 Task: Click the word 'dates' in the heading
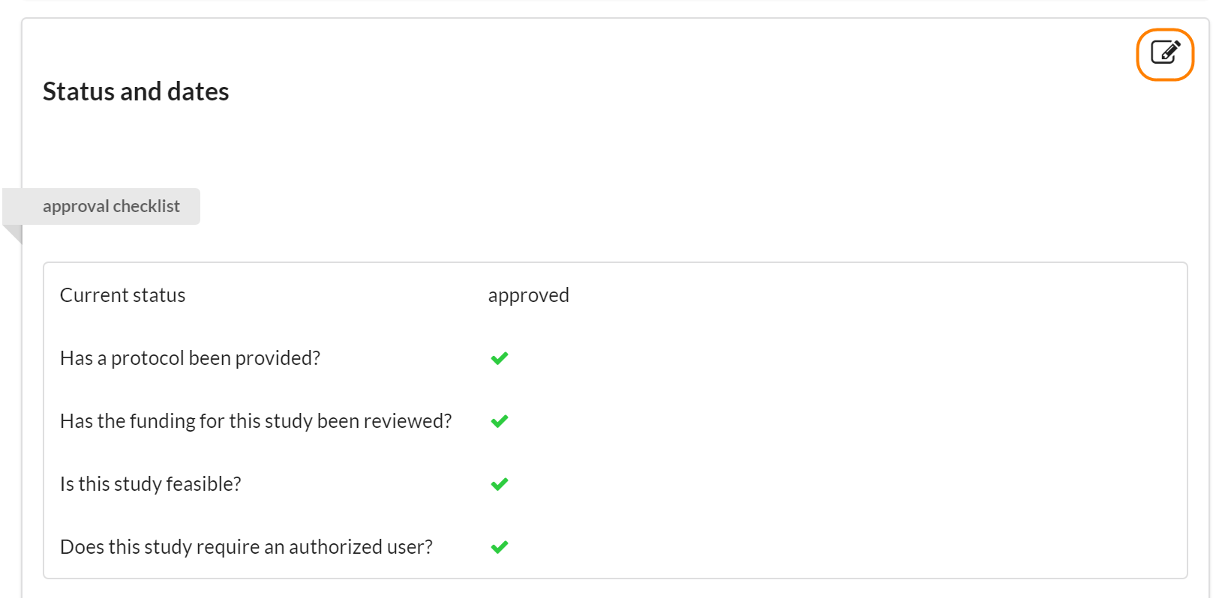coord(198,91)
